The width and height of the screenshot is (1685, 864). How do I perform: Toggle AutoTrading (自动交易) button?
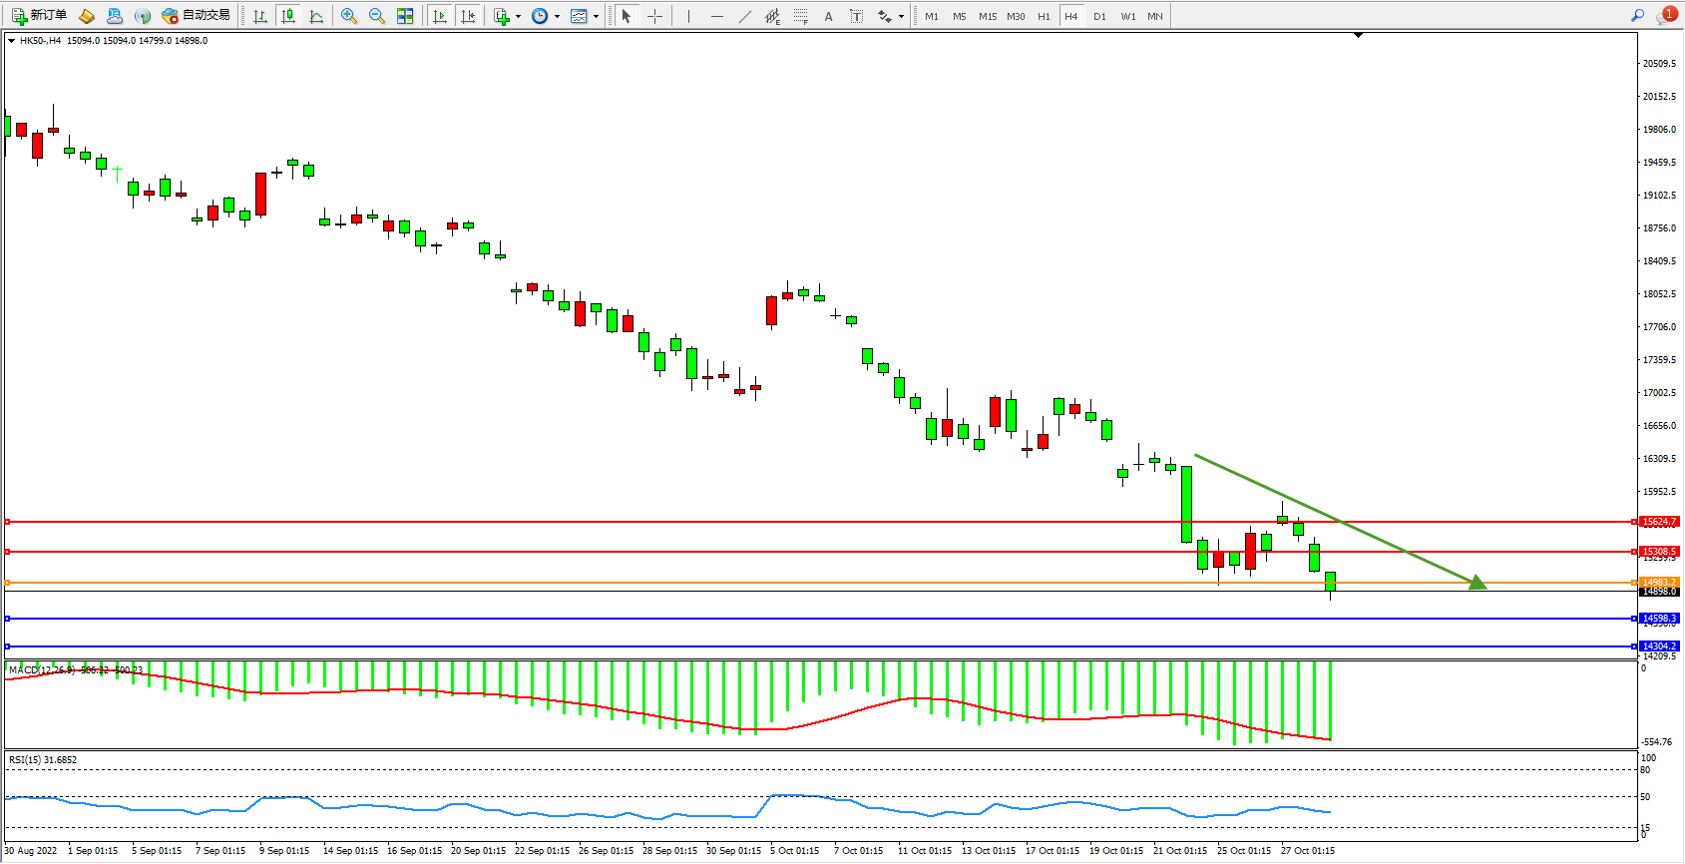pos(197,16)
